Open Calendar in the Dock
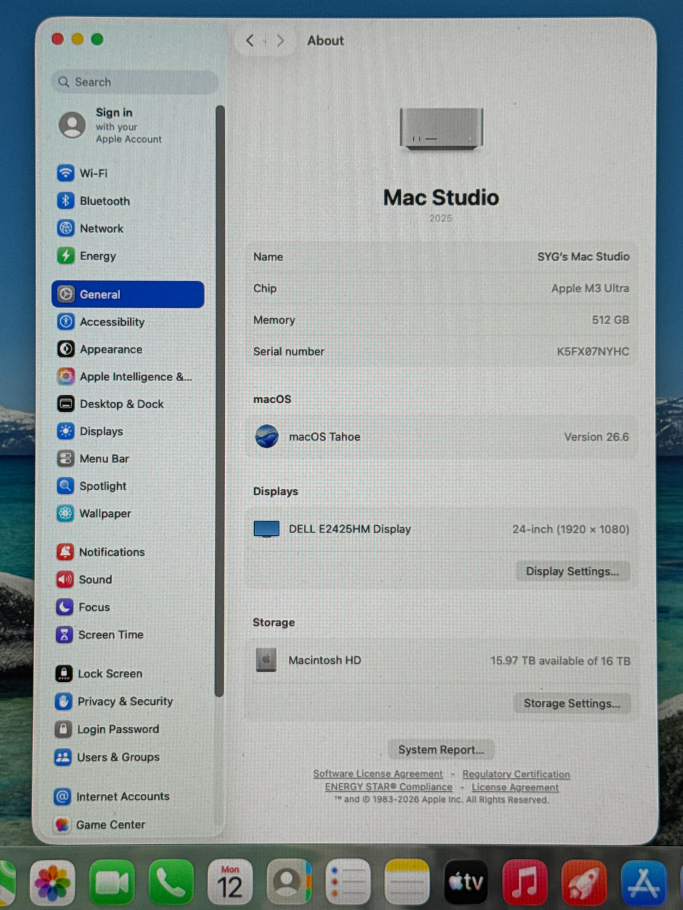Image resolution: width=683 pixels, height=910 pixels. tap(230, 882)
